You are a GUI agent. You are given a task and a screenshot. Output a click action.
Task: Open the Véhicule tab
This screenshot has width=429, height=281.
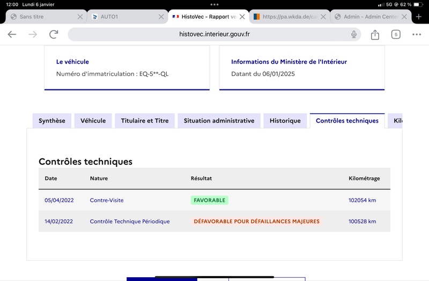pyautogui.click(x=93, y=121)
